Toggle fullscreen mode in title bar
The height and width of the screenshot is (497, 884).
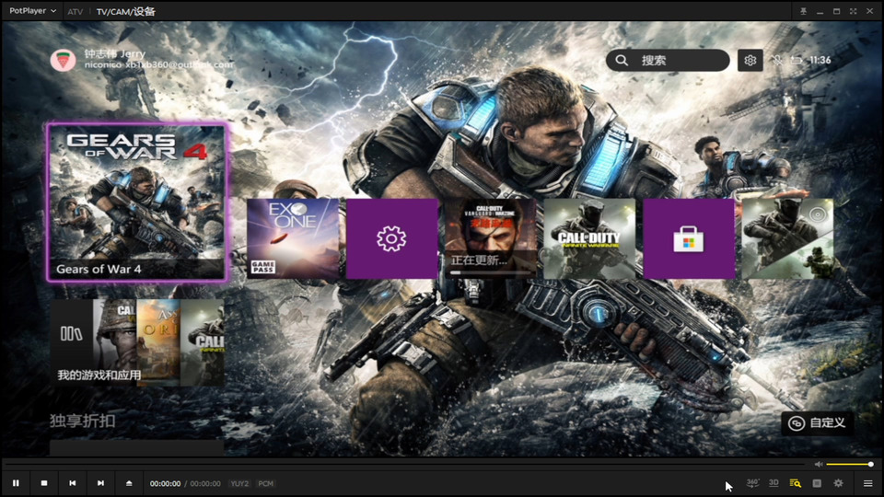[853, 11]
